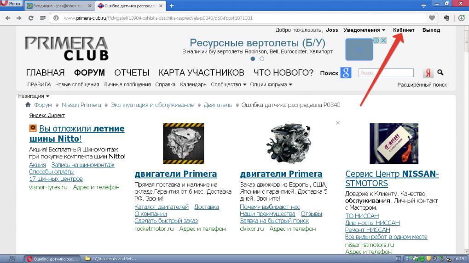Open tab list menu icon at top right

coord(423,6)
